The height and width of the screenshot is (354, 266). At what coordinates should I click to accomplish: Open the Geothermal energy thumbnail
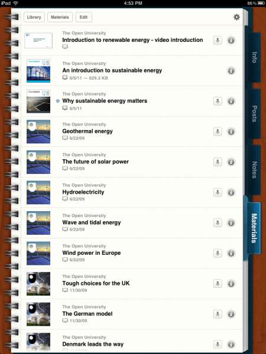pyautogui.click(x=38, y=132)
